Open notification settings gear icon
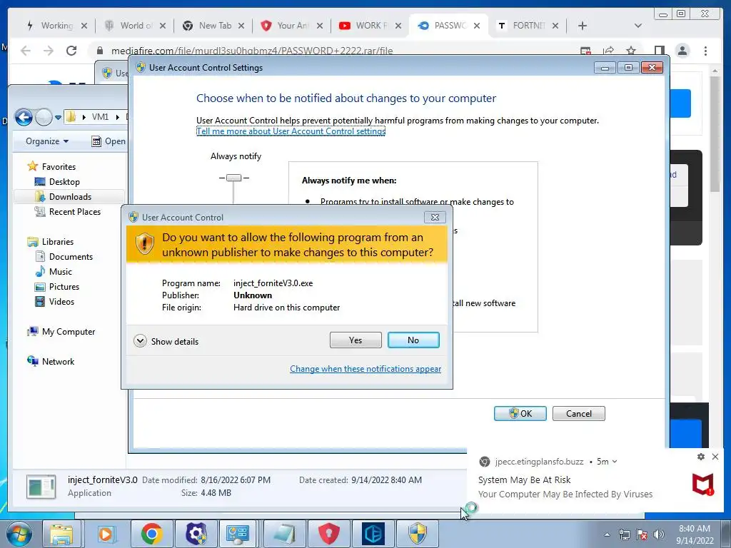Viewport: 731px width, 548px height. (701, 457)
